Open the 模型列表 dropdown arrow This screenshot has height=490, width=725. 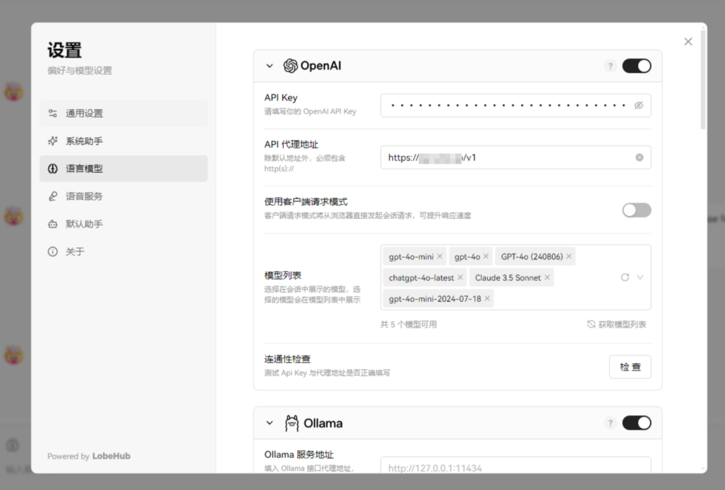(640, 277)
